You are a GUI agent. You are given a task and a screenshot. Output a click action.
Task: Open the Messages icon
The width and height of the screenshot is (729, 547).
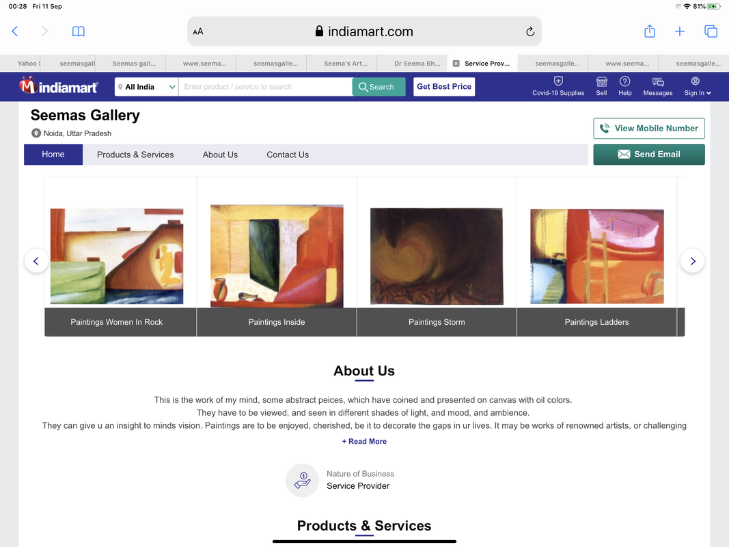click(658, 82)
